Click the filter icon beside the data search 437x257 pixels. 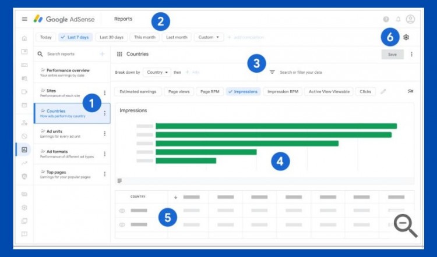(x=272, y=72)
